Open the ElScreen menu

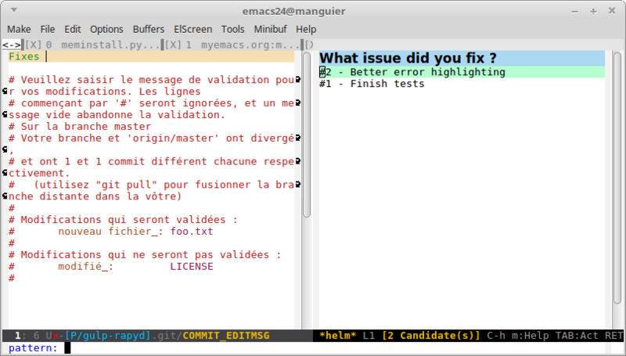pos(192,29)
